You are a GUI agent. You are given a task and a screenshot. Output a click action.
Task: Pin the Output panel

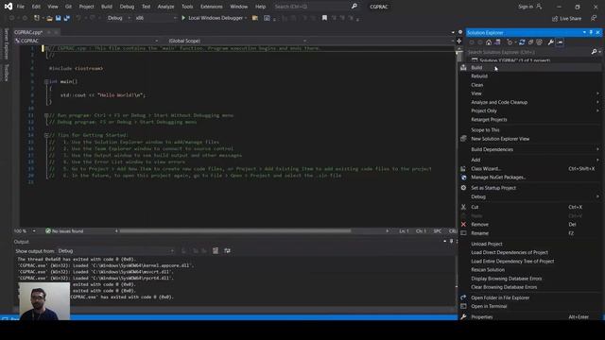click(x=451, y=242)
